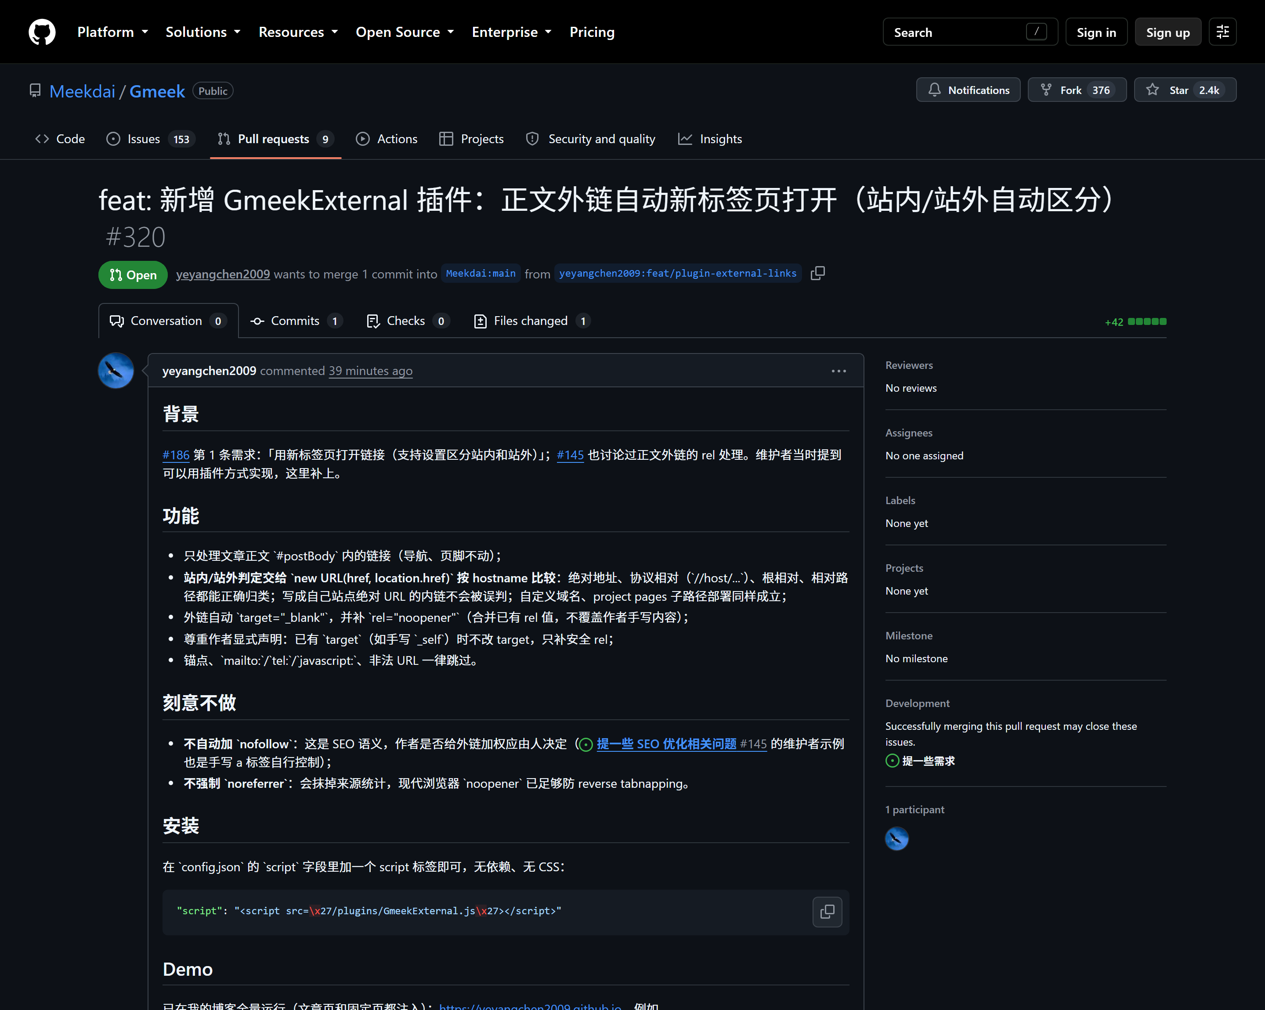Open yeyangchen2009 in comment header
Screen dimensions: 1265x1010
click(209, 371)
